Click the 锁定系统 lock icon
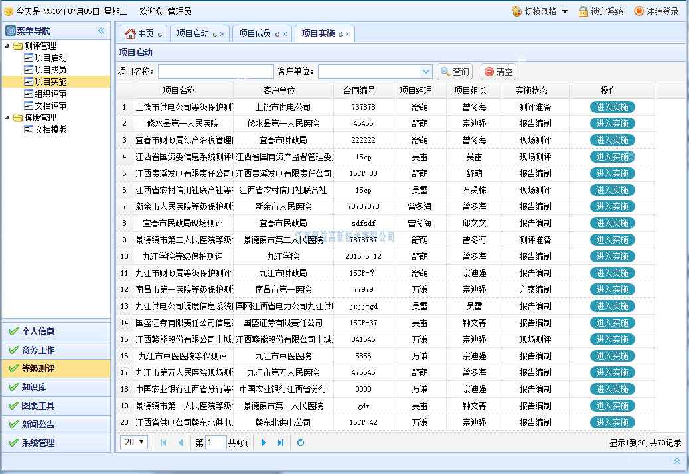The width and height of the screenshot is (689, 474). tap(583, 11)
